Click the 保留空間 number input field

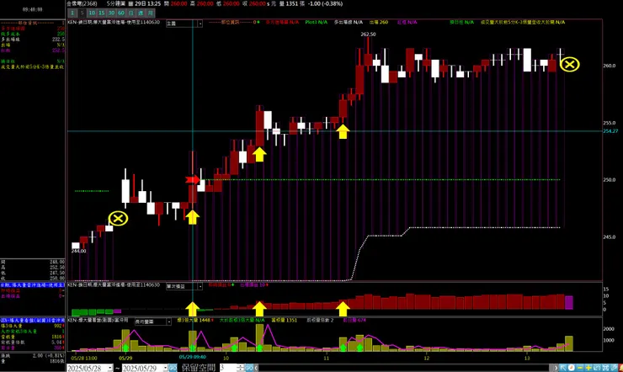point(228,368)
